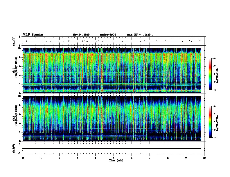Click the ch.1 PSD color scale bar
The width and height of the screenshot is (230, 177).
tap(210, 74)
